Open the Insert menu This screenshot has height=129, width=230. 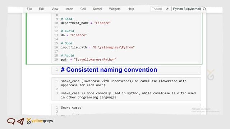tap(69, 9)
